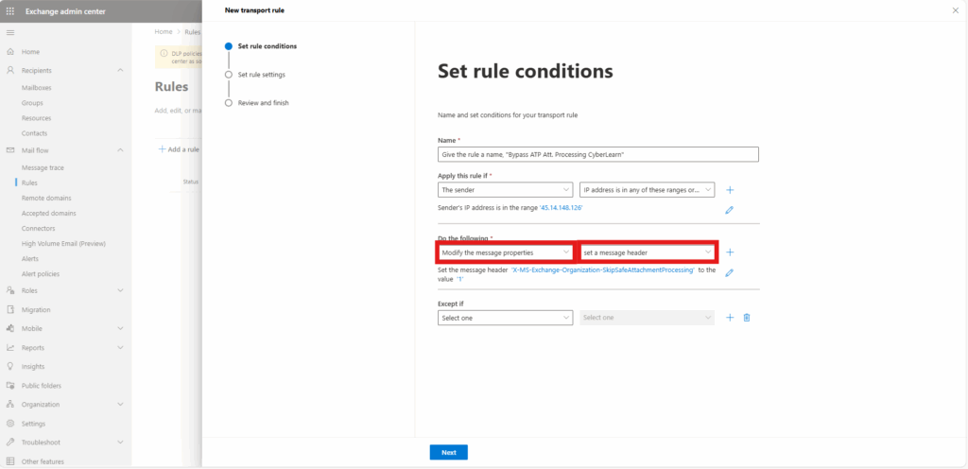Collapse navigation with the hamburger icon

(x=9, y=32)
